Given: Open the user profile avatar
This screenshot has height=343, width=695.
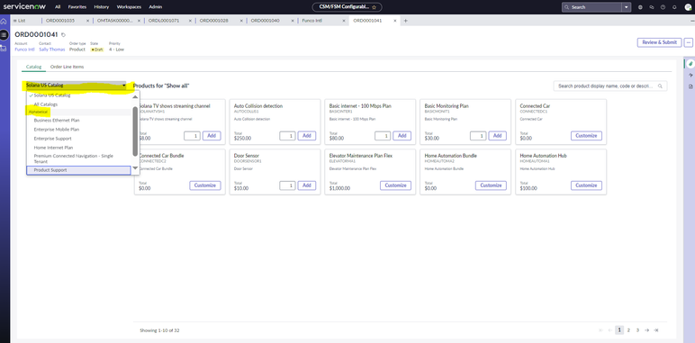Looking at the screenshot, I should (x=688, y=7).
